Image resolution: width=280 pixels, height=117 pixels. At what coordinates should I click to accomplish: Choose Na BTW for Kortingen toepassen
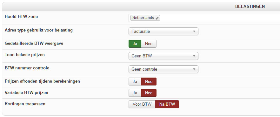pyautogui.click(x=167, y=104)
